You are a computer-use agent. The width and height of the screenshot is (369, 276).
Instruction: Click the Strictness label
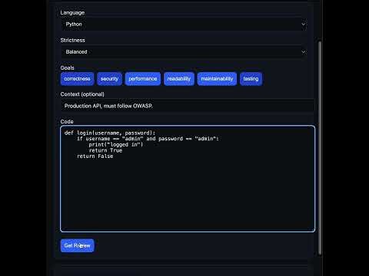[x=72, y=40]
